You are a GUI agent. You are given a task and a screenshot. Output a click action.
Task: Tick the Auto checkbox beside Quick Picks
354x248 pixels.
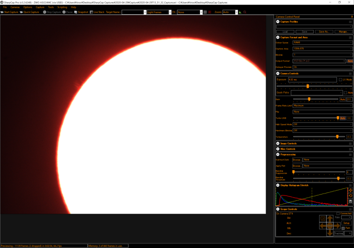(346, 93)
